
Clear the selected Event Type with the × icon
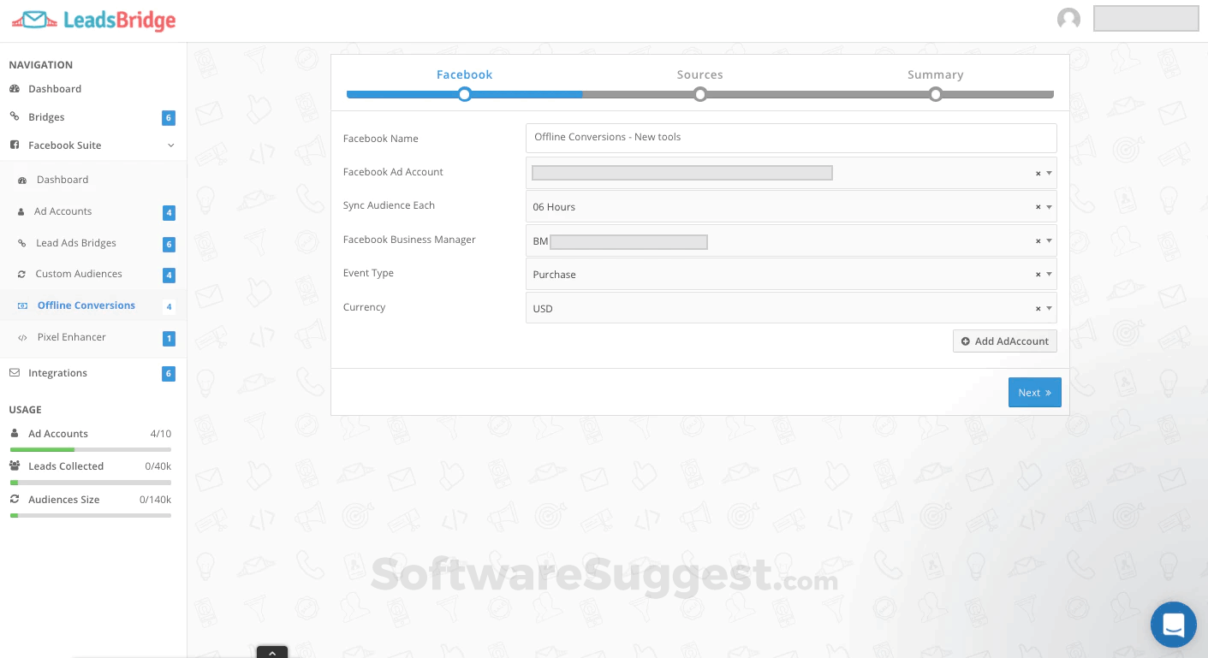click(x=1038, y=274)
